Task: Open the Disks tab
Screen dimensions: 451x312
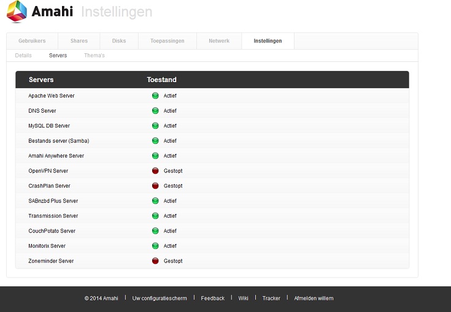Action: pos(119,41)
